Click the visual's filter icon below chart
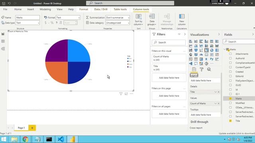This screenshot has height=143, width=255. (121, 94)
